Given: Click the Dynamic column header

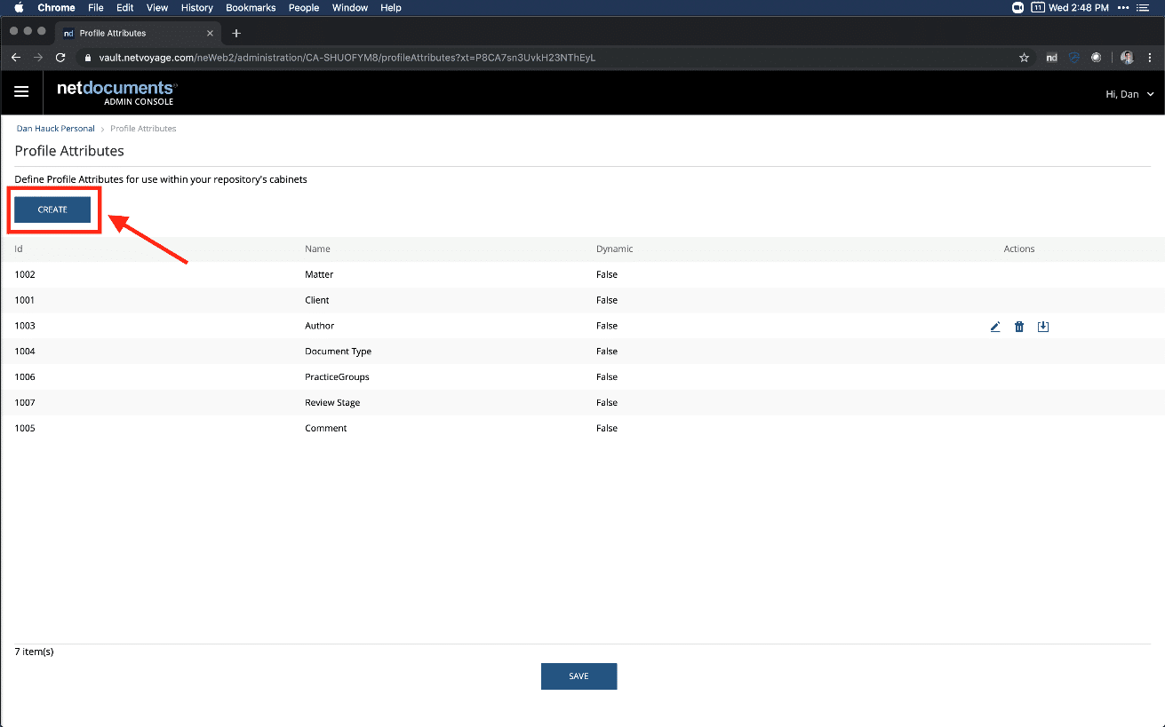Looking at the screenshot, I should [x=615, y=249].
